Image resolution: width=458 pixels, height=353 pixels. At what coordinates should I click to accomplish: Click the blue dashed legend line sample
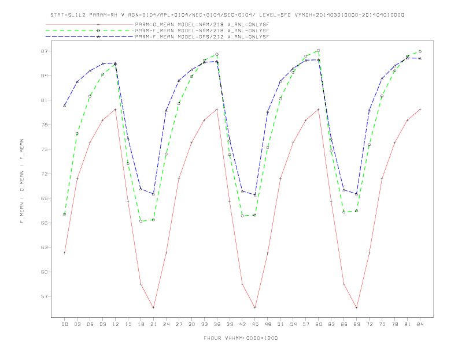(x=90, y=37)
